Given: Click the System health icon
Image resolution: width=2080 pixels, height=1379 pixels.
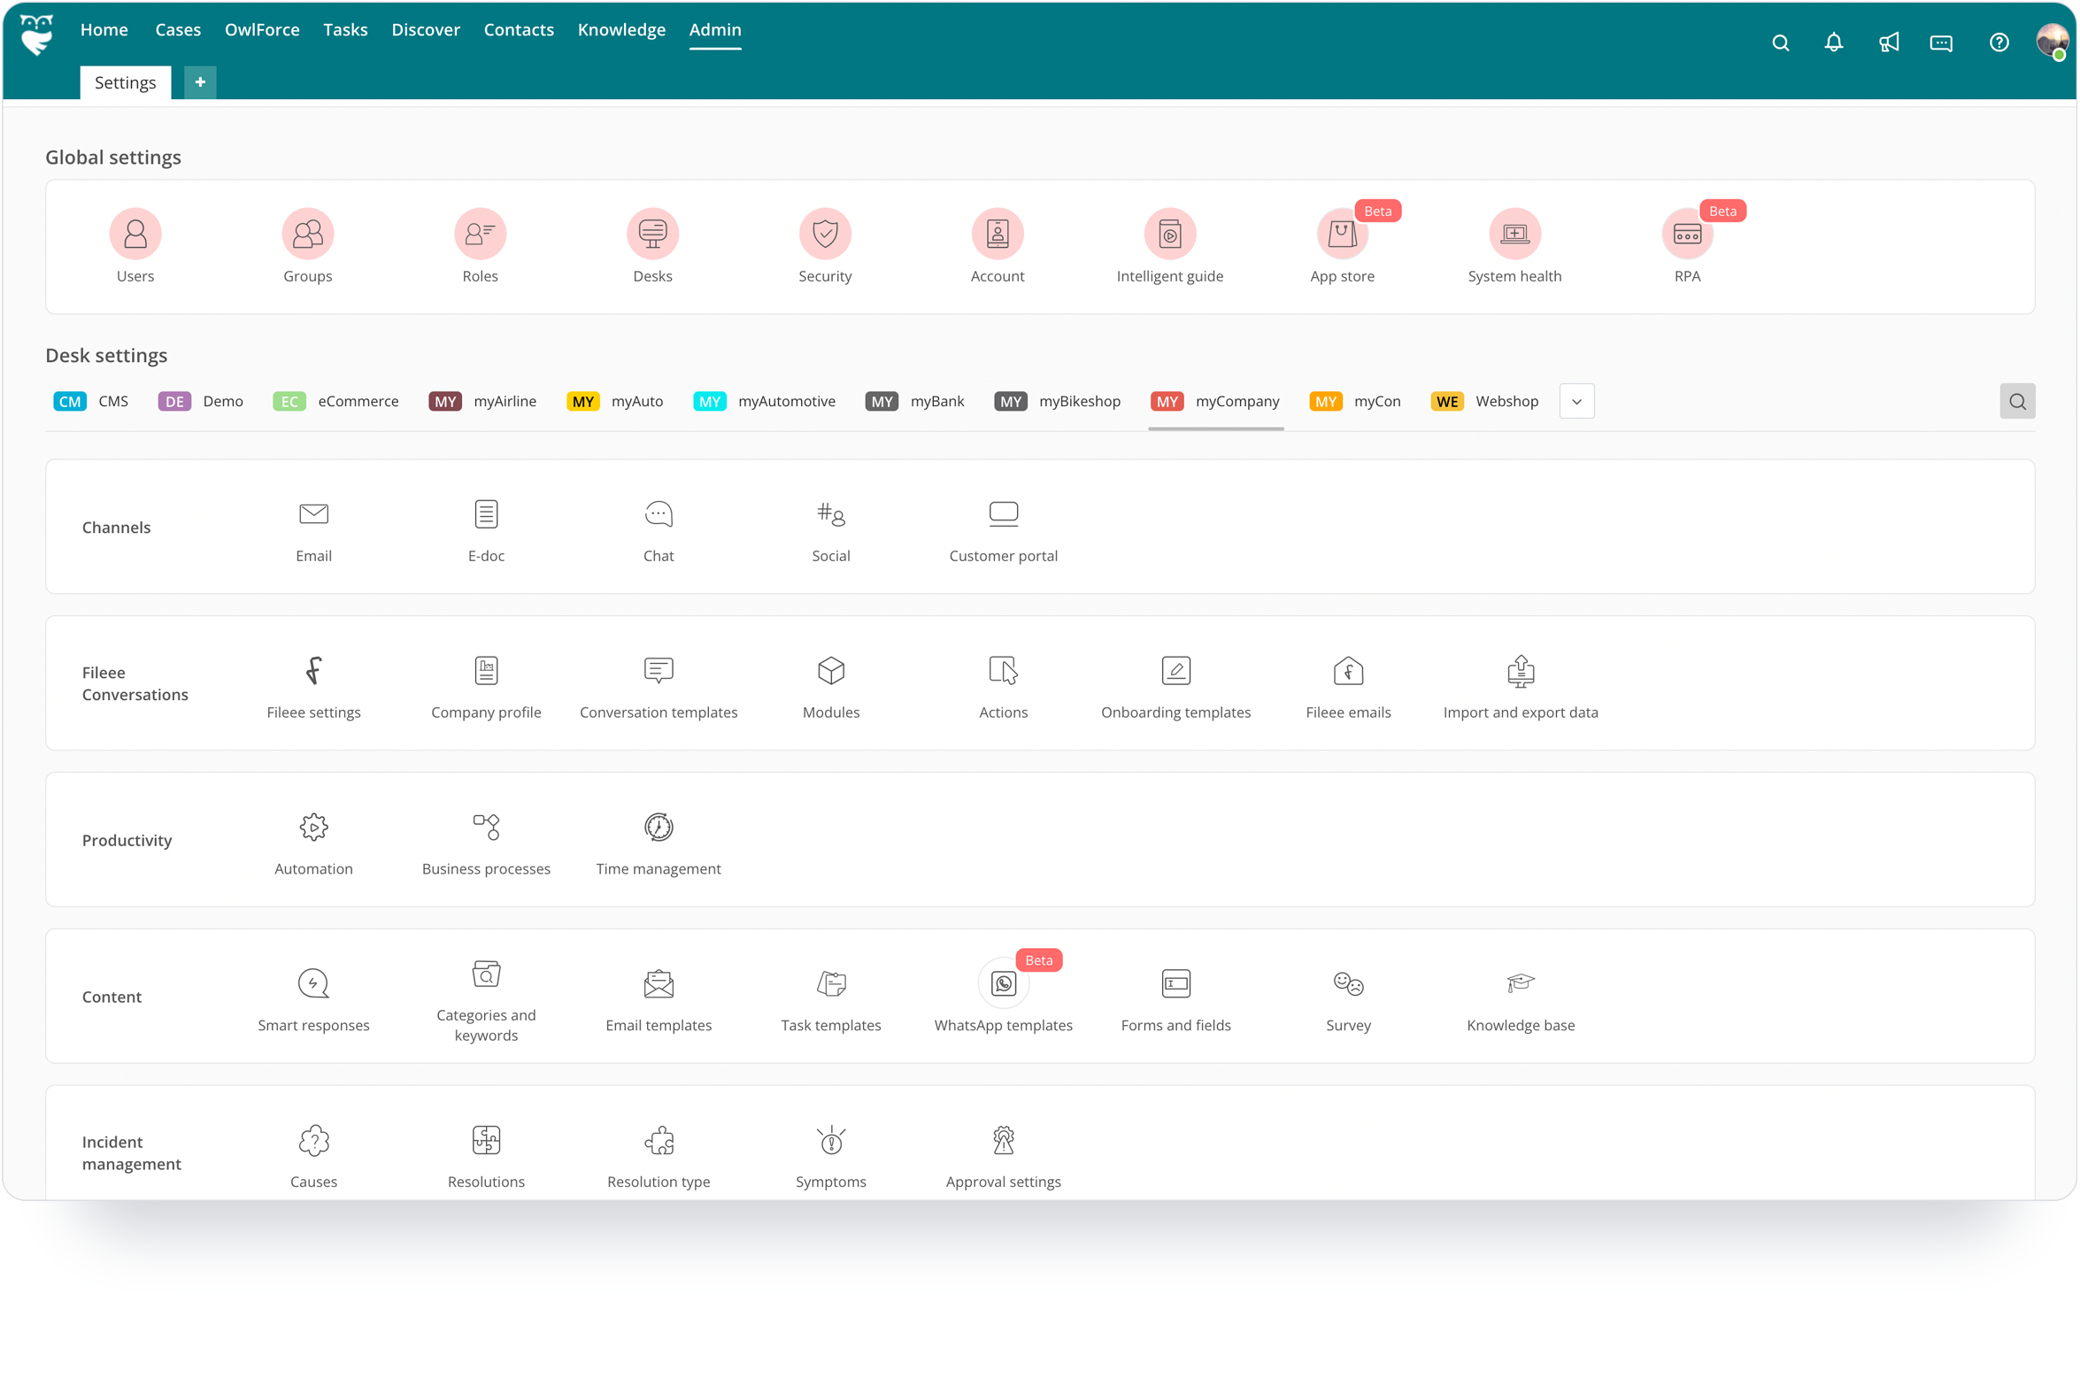Looking at the screenshot, I should (x=1514, y=233).
